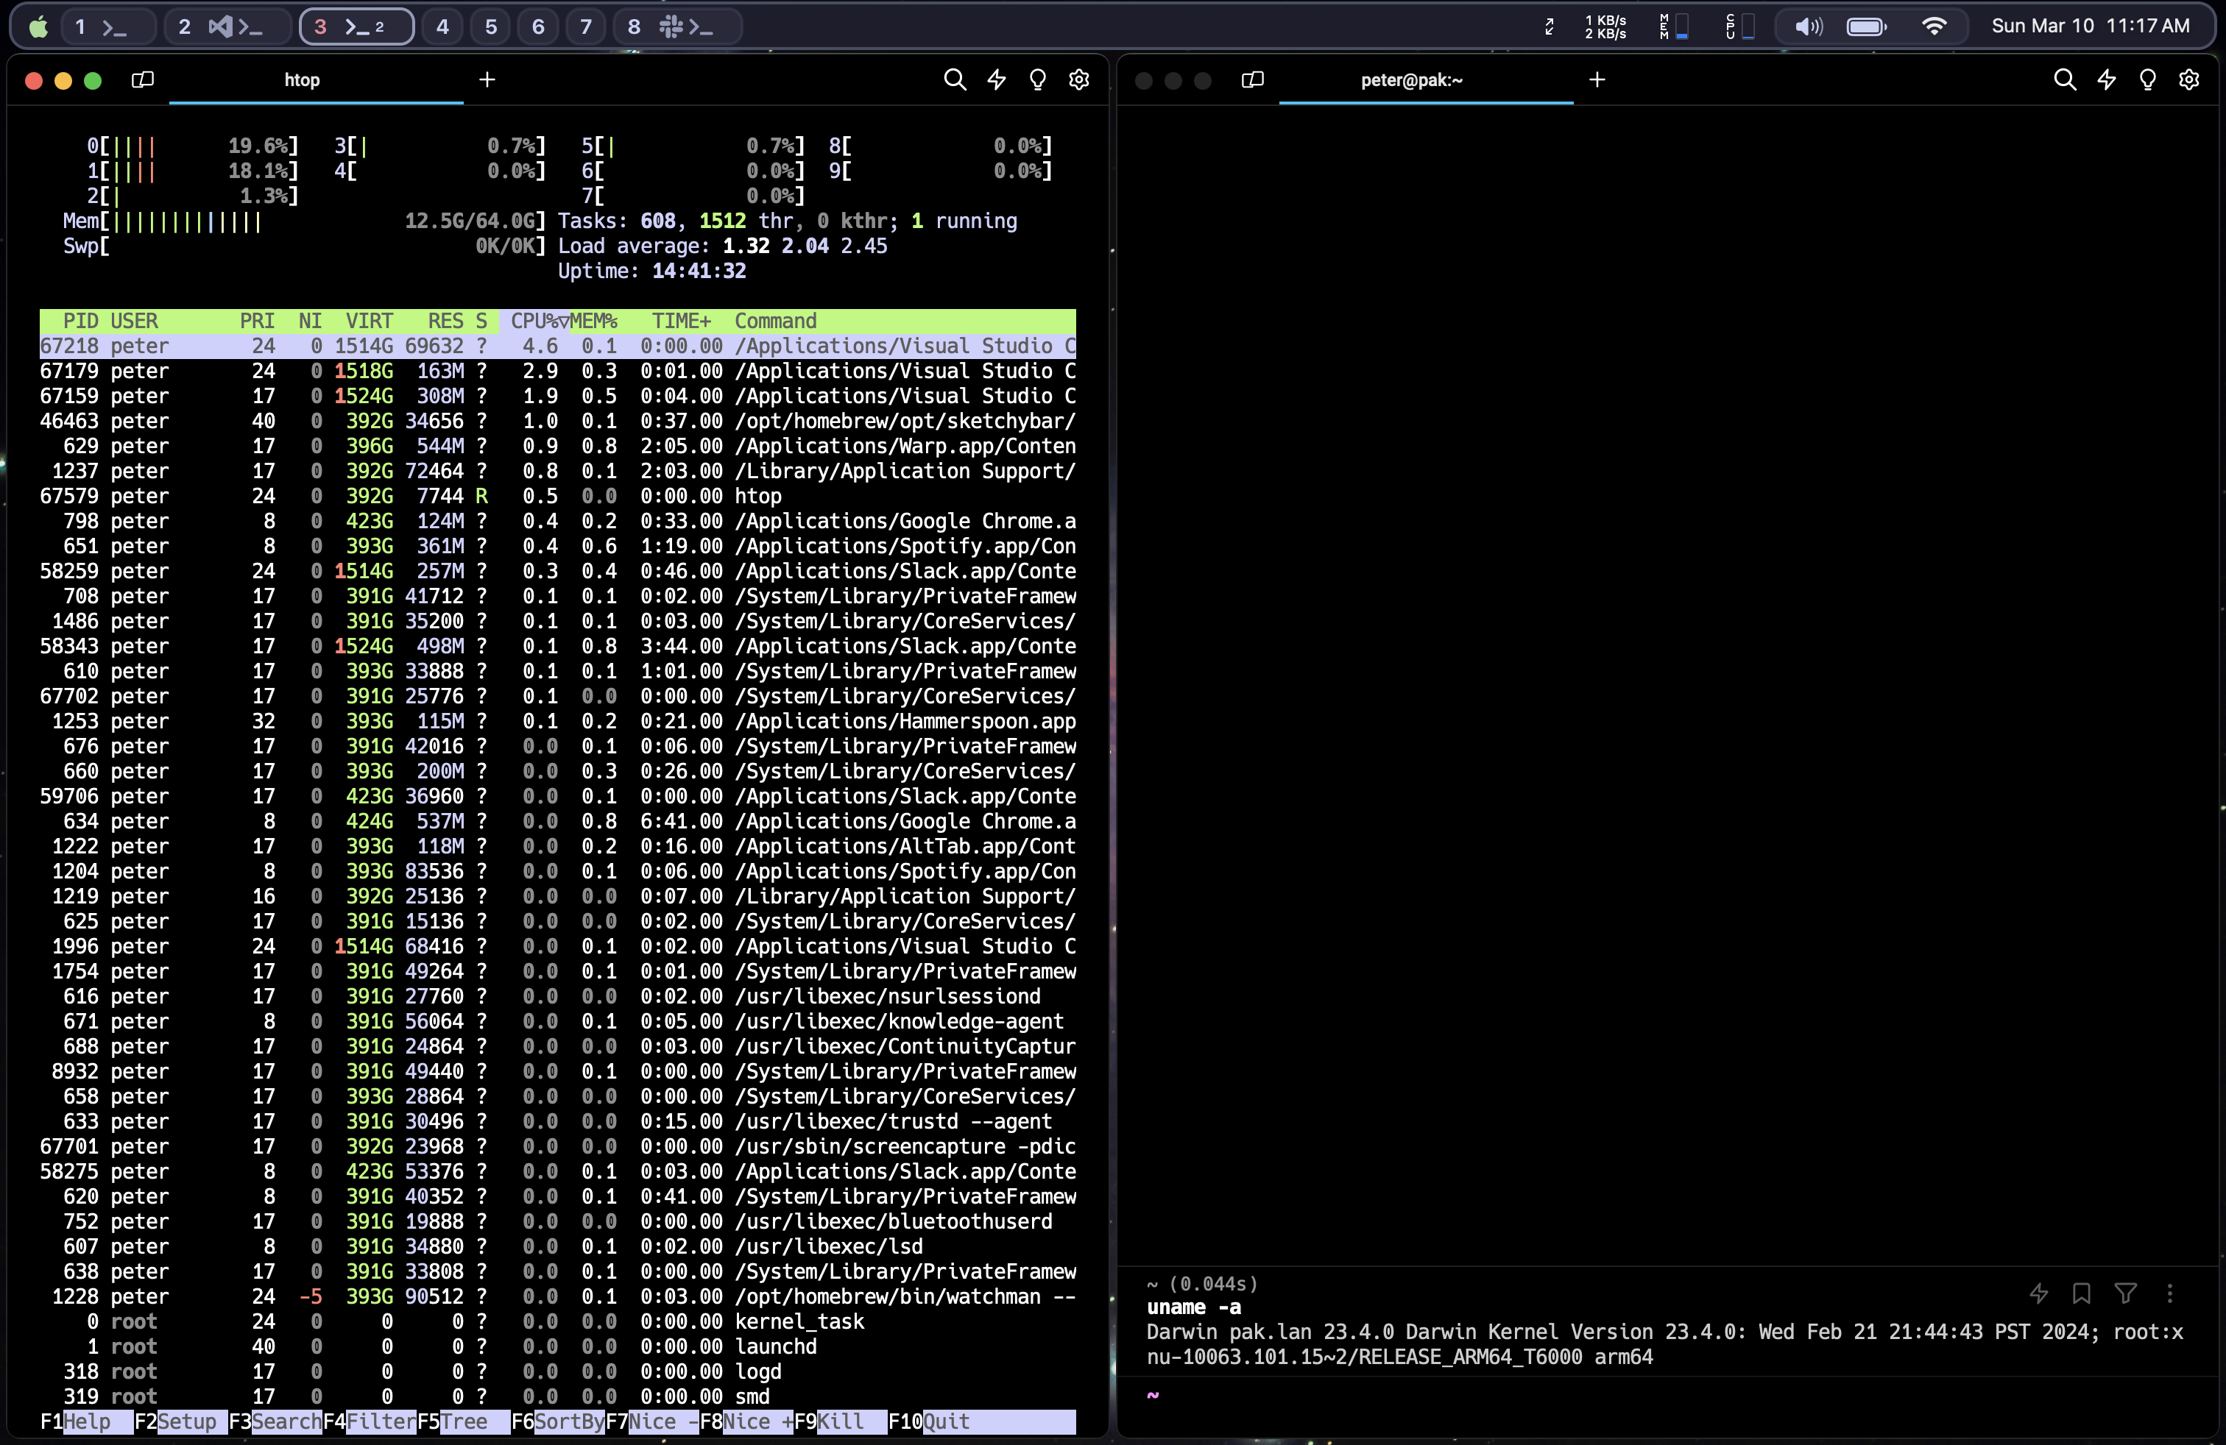Open Wi-Fi status in menu bar

(1935, 26)
